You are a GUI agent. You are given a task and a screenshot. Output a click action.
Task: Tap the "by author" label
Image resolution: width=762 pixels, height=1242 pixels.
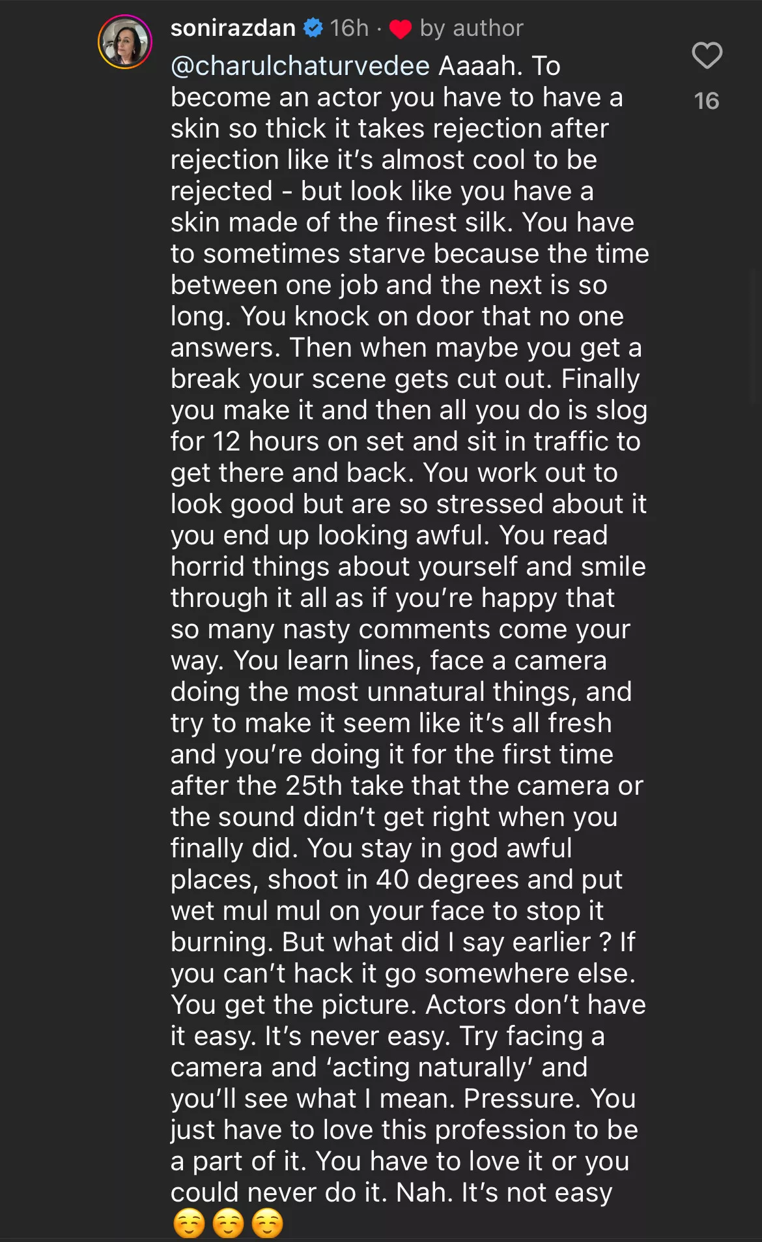pos(472,28)
